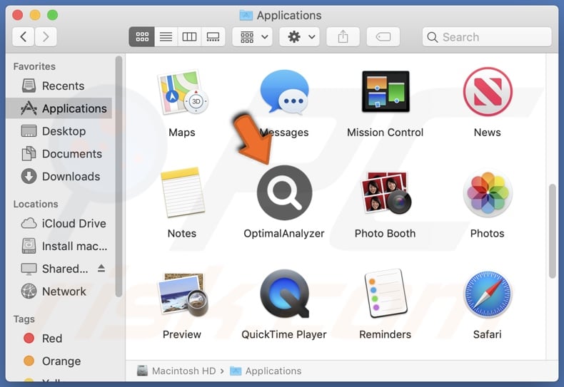Select the Install mac... volume
The height and width of the screenshot is (387, 564).
(59, 246)
